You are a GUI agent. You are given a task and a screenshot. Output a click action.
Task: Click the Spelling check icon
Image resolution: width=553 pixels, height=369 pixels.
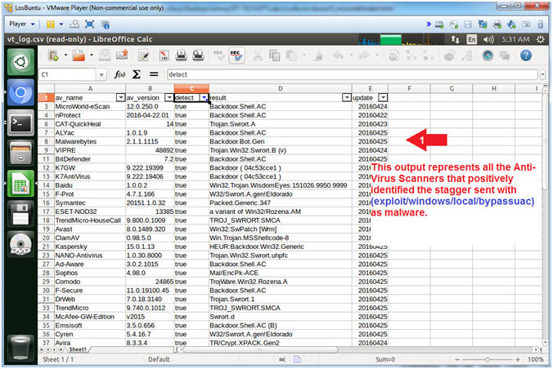[218, 56]
